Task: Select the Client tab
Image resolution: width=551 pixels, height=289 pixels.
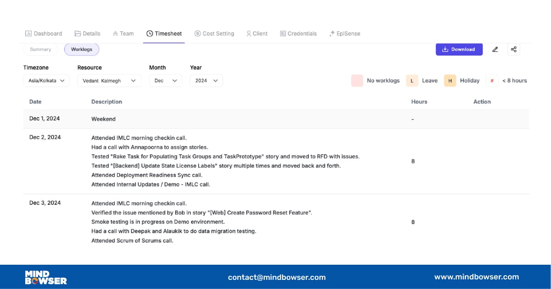Action: [x=256, y=33]
